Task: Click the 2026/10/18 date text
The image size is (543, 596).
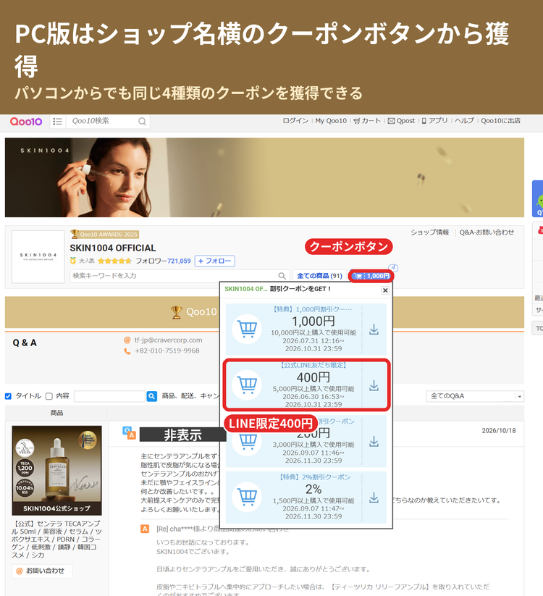Action: [x=499, y=431]
